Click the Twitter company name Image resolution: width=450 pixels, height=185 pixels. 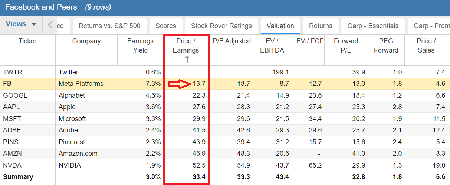tap(69, 72)
